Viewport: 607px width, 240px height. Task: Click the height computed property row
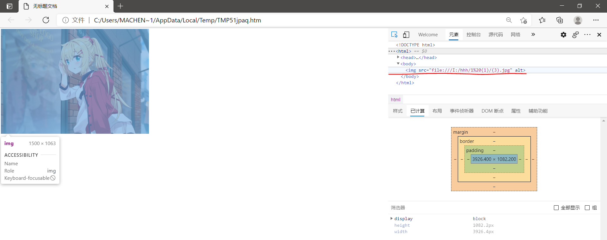(x=494, y=225)
